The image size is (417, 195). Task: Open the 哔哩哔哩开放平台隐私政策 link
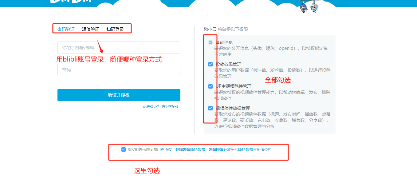(x=231, y=150)
